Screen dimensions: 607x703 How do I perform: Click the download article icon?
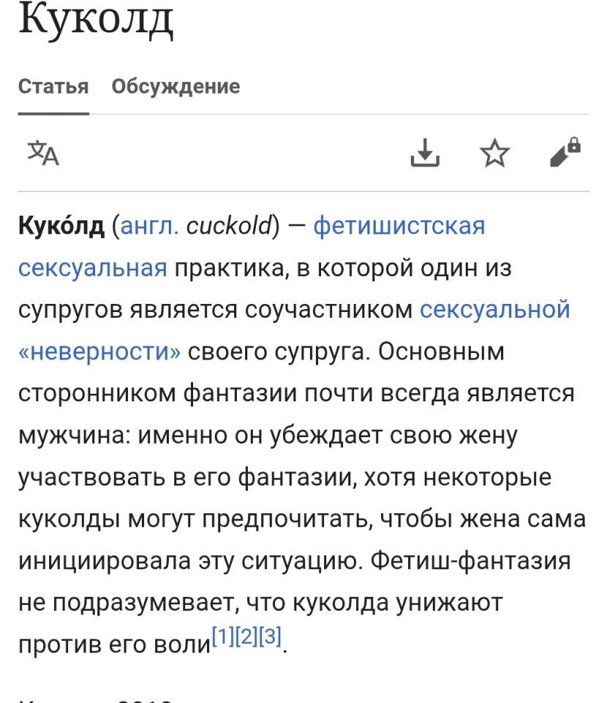click(x=425, y=152)
